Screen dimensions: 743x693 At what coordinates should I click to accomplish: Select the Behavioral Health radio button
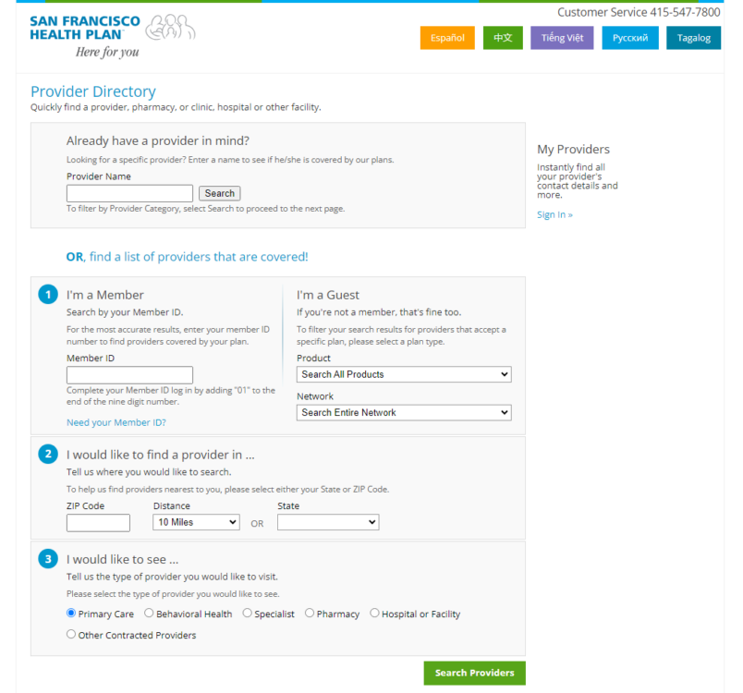point(149,613)
